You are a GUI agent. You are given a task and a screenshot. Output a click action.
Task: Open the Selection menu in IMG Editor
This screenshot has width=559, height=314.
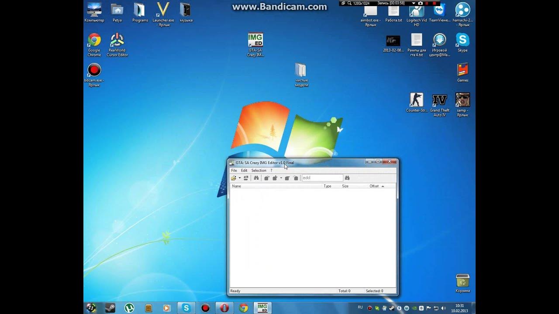259,171
